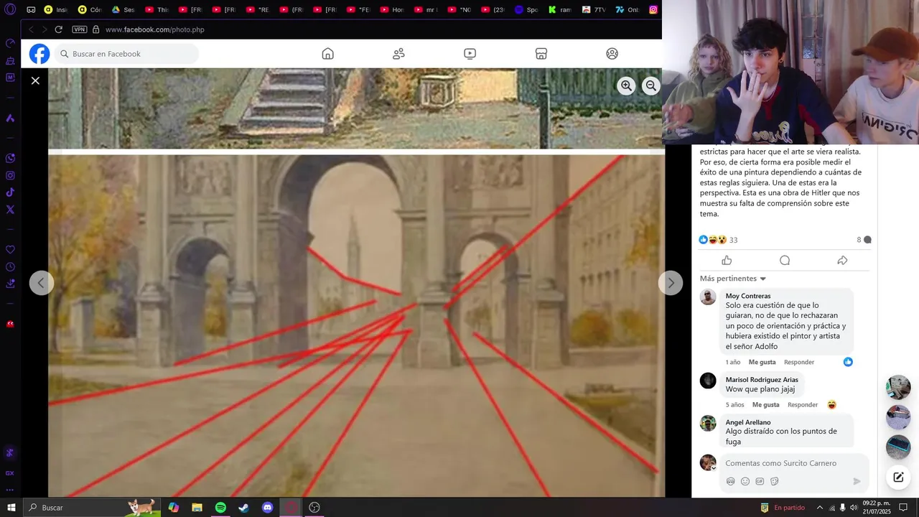Open emoji picker in comment box
This screenshot has width=919, height=517.
(x=745, y=481)
